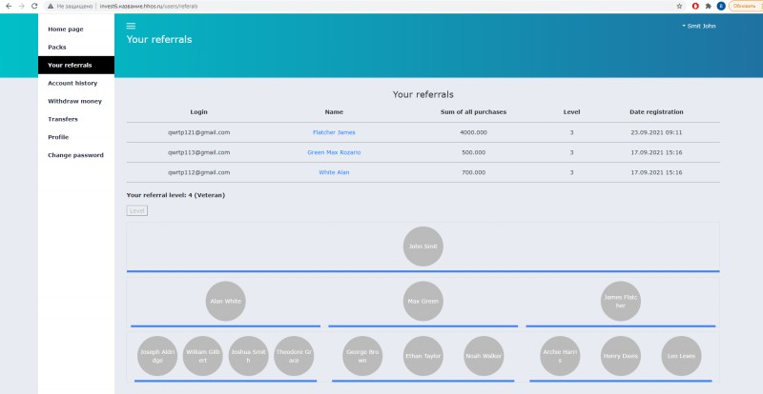Click login qwrtp121@gmail.com

pos(198,132)
